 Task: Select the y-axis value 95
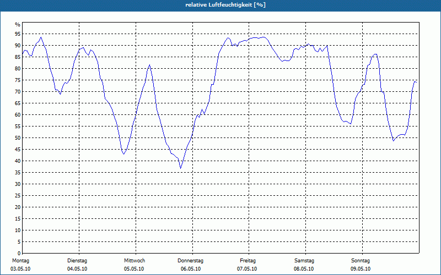[x=18, y=34]
